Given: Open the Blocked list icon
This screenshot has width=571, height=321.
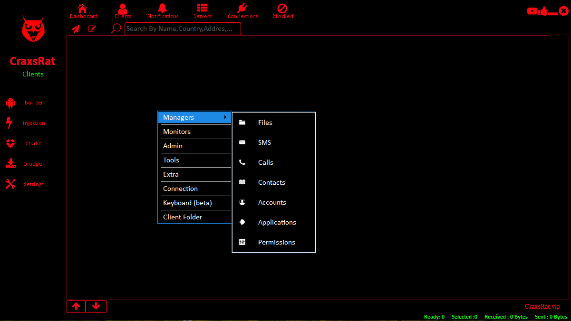Looking at the screenshot, I should click(282, 9).
